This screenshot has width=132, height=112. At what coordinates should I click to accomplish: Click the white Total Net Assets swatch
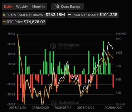pos(69,15)
